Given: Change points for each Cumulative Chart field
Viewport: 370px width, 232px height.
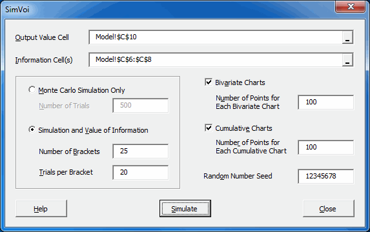Looking at the screenshot, I should coord(326,148).
